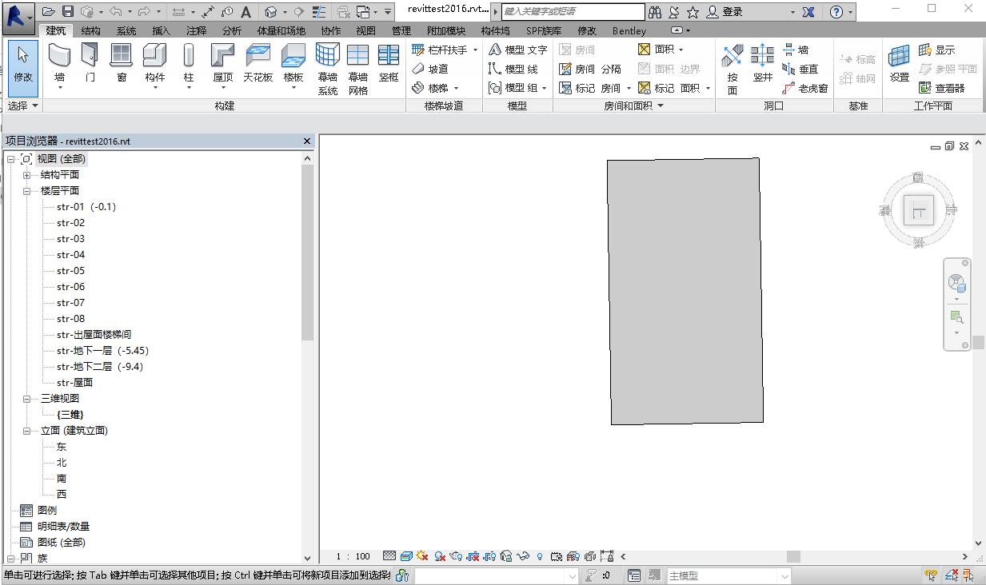This screenshot has height=585, width=986.
Task: Open the str-01 (-0.1) floor plan
Action: click(86, 207)
